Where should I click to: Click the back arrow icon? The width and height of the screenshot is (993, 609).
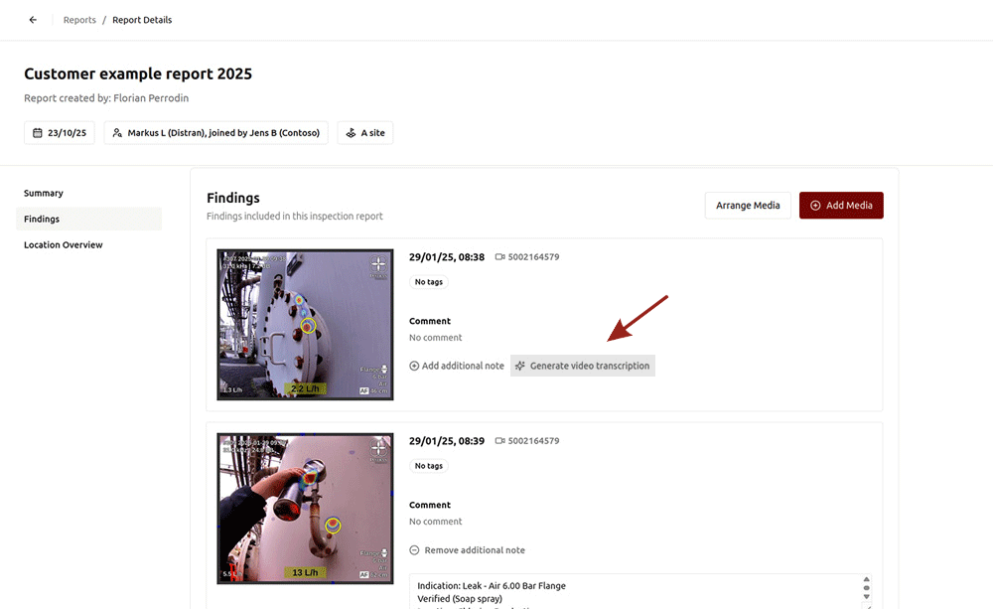click(x=33, y=20)
